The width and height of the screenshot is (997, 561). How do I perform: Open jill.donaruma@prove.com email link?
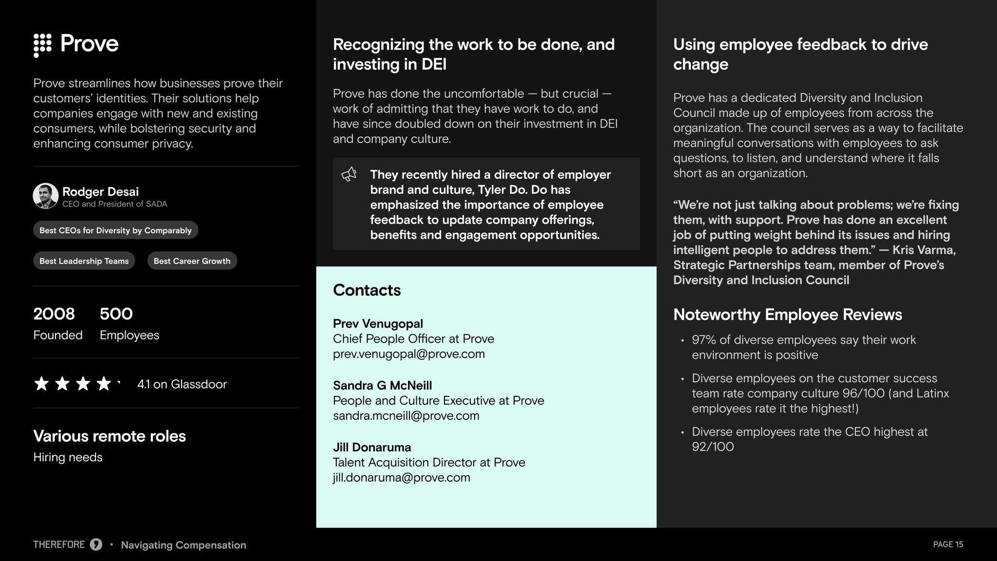[x=402, y=478]
